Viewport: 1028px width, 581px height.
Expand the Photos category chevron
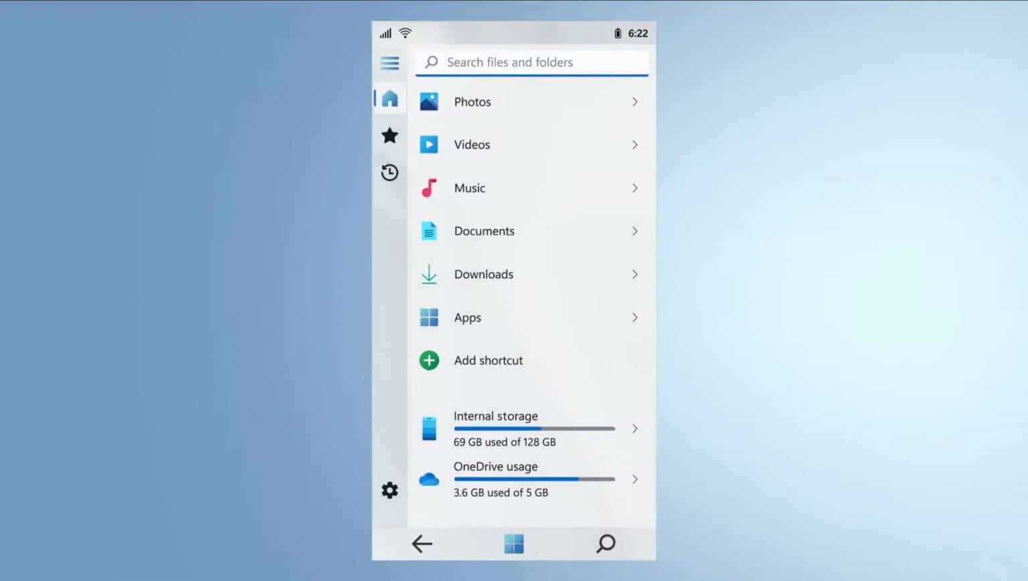[x=634, y=102]
